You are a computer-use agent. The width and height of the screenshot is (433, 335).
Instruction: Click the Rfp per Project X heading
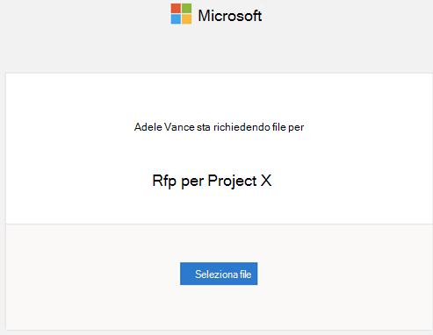[212, 181]
